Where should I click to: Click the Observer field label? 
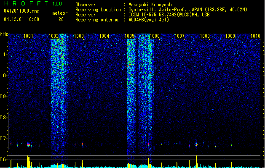86,5
